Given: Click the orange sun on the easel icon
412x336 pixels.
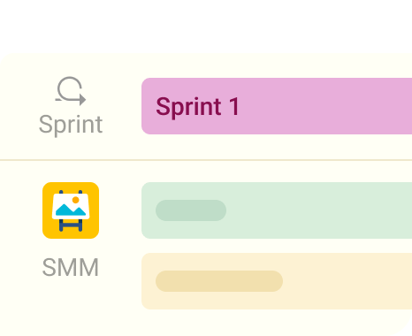Looking at the screenshot, I should click(76, 200).
